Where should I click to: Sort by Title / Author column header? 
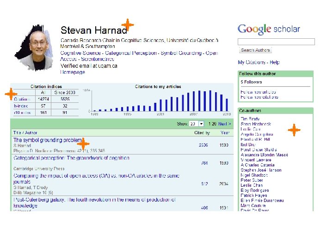tap(25, 133)
